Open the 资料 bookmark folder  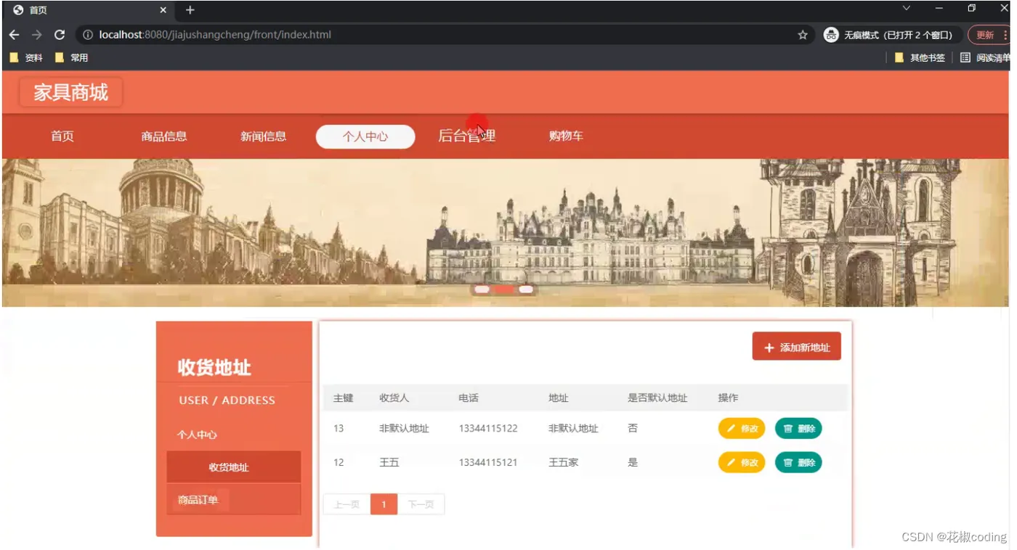point(27,58)
